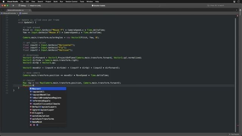The width and height of the screenshot is (242, 136).
Task: Open the Build menu
Action: click(56, 2)
